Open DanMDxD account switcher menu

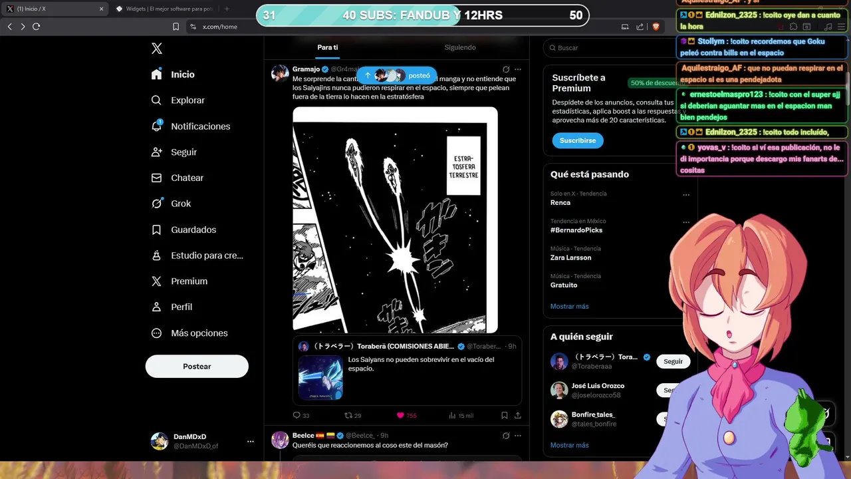[202, 441]
